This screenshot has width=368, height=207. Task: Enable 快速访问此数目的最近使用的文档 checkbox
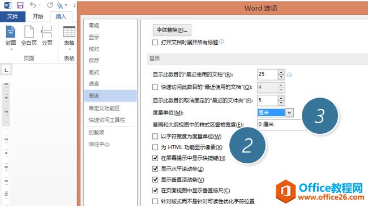coord(155,87)
